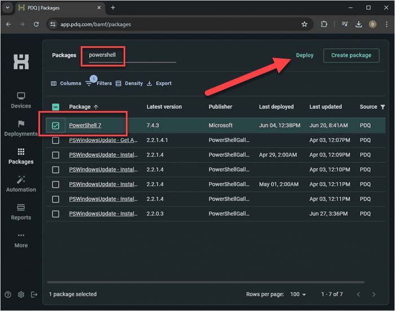Check the PSWindowsUpdate - Get A... checkbox
Viewport: 395px width, 311px height.
coord(55,140)
